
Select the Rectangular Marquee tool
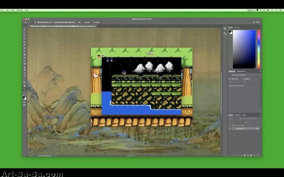point(24,32)
